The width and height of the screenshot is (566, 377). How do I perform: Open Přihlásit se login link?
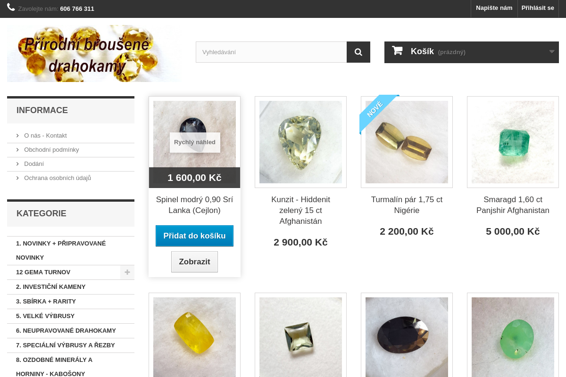click(x=538, y=8)
